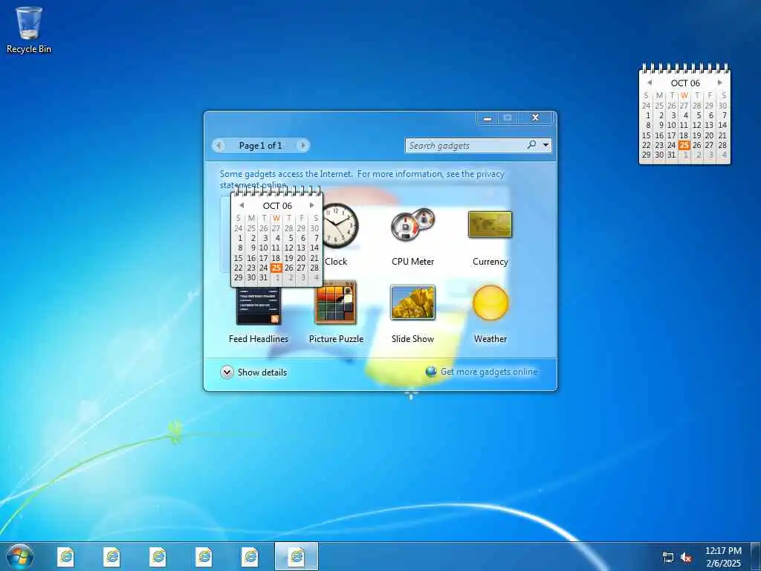Viewport: 761px width, 571px height.
Task: Select day 14 on desktop calendar gadget
Action: [722, 125]
